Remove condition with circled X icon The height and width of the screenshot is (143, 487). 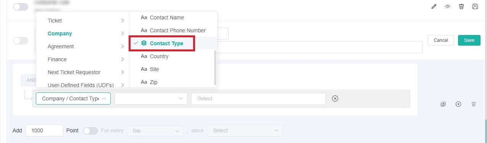[x=335, y=99]
